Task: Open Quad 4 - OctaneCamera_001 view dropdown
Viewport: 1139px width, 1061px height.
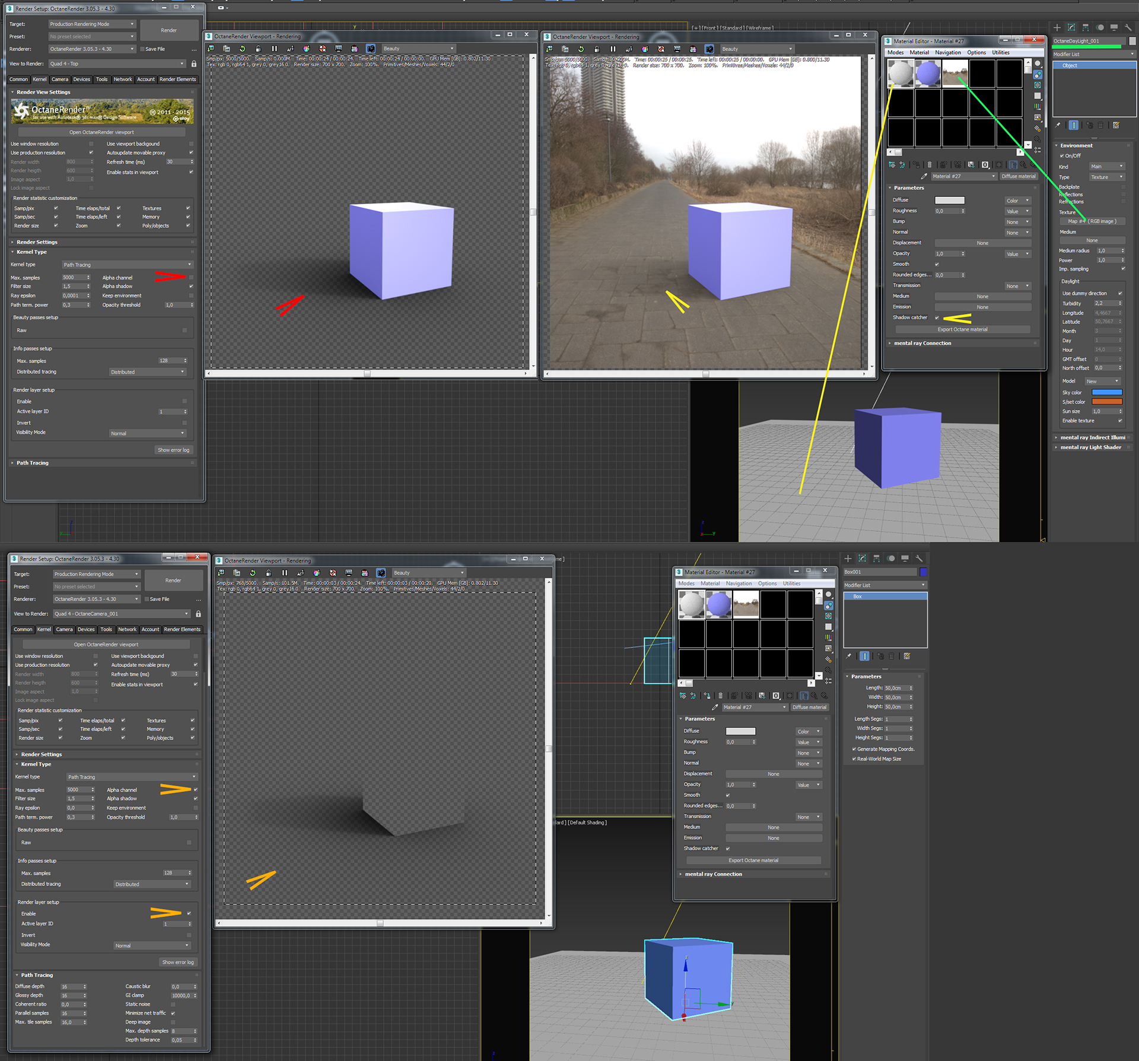Action: (x=122, y=614)
